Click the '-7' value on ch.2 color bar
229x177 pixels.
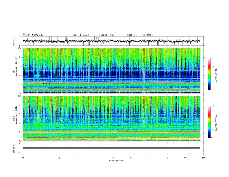click(213, 138)
